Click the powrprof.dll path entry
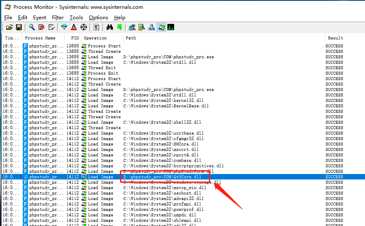Viewport: 365px width, 226px height. tap(164, 210)
